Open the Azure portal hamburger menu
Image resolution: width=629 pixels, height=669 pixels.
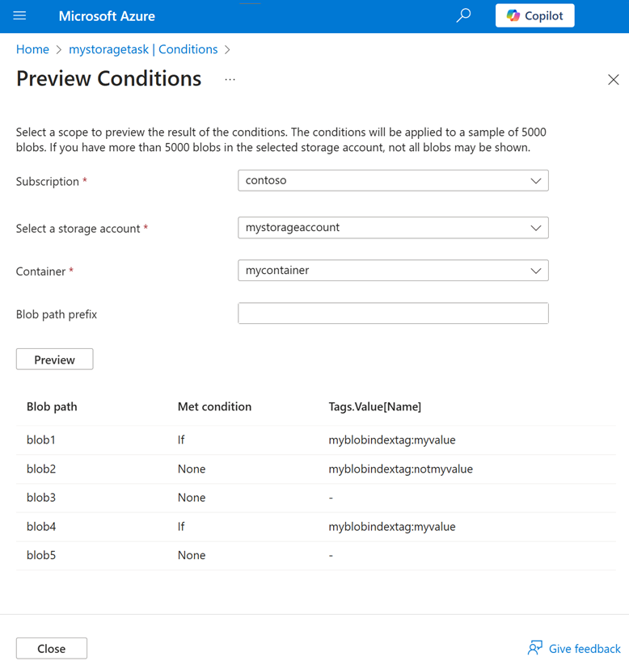pyautogui.click(x=19, y=15)
